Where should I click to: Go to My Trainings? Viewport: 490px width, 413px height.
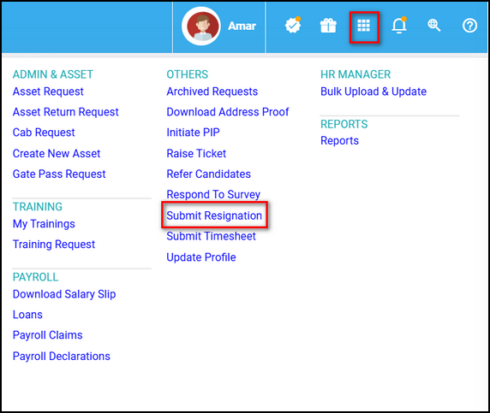44,224
